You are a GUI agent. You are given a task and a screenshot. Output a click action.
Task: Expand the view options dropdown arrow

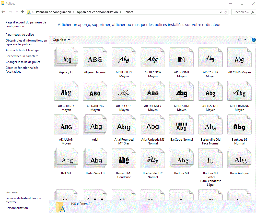245,40
